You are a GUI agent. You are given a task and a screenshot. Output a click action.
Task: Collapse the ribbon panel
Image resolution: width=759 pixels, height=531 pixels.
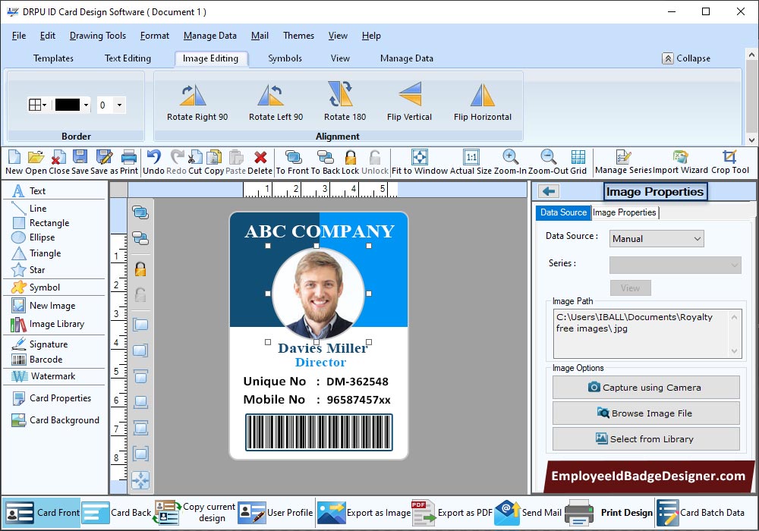click(686, 58)
